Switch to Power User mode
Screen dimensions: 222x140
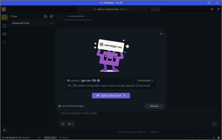(50, 137)
